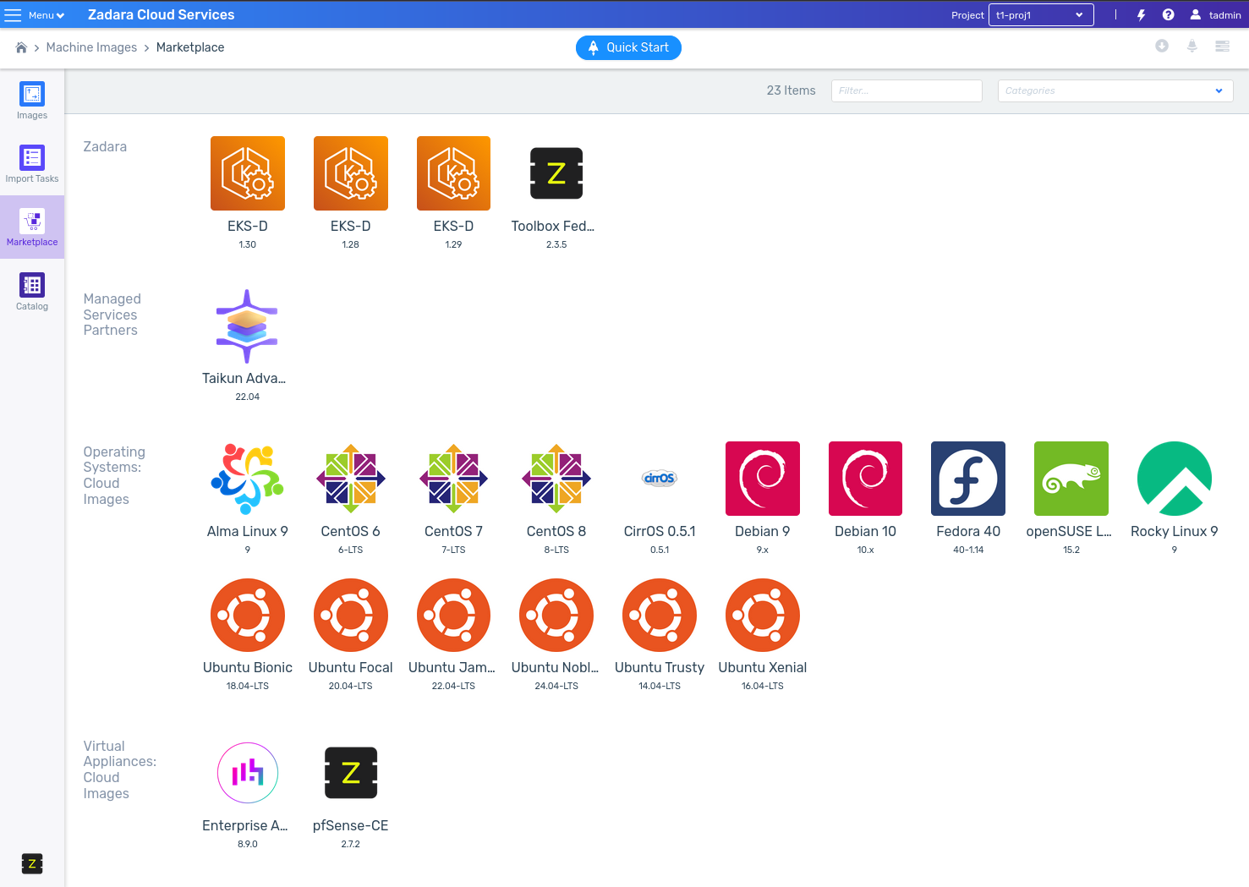Select the Debian 10 icon
Viewport: 1249px width, 887px height.
865,479
